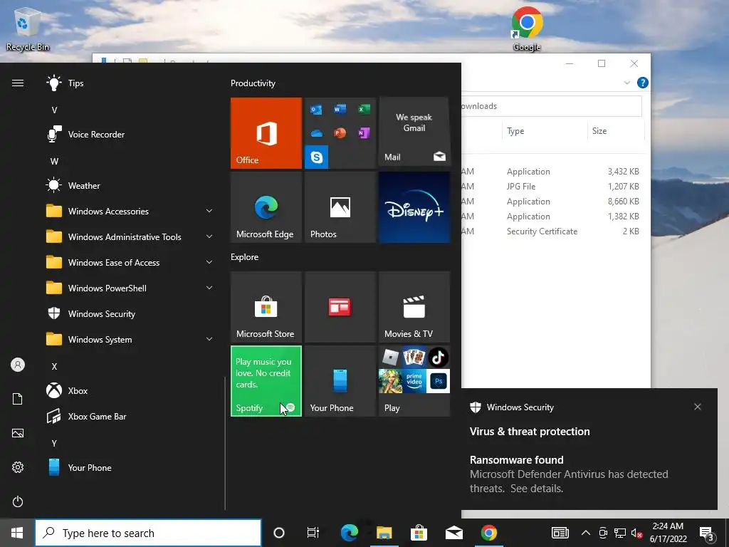The height and width of the screenshot is (547, 729).
Task: Open Task View on the taskbar
Action: [313, 533]
